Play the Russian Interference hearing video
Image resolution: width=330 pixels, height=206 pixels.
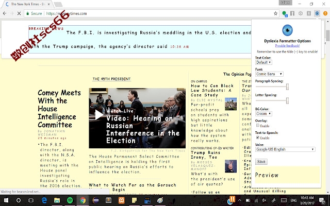click(98, 115)
